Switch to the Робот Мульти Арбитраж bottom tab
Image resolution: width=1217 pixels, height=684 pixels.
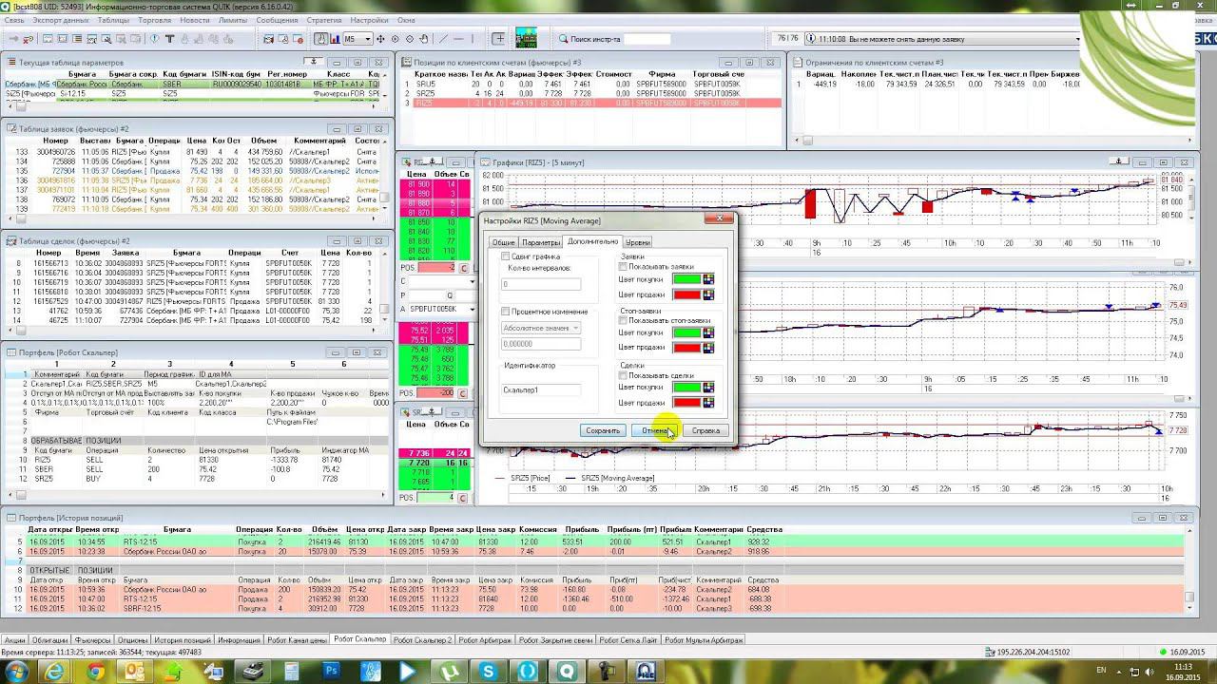704,640
